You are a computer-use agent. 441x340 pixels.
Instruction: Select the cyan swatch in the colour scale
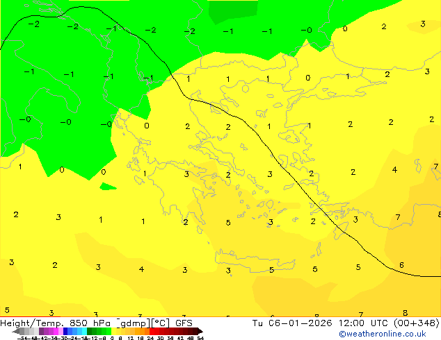pyautogui.click(x=84, y=331)
